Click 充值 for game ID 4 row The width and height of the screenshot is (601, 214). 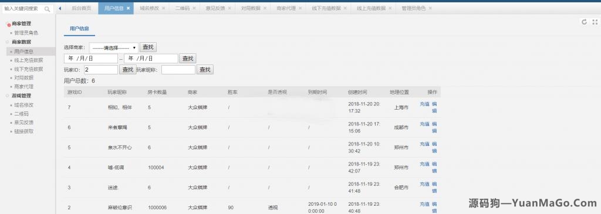424,164
